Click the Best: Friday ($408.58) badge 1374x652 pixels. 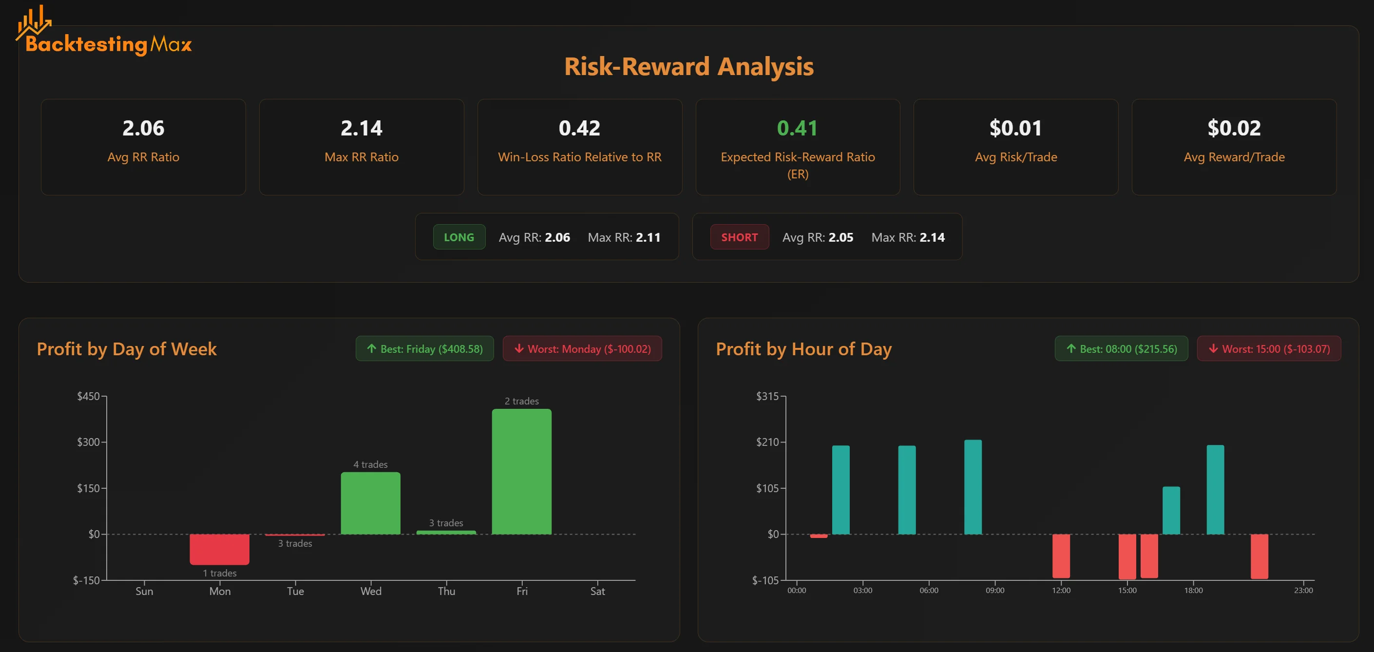[x=424, y=348]
